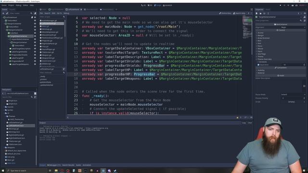The image size is (308, 173).
Task: Close the LeftSidePanel scene tab
Action: click(x=81, y=10)
